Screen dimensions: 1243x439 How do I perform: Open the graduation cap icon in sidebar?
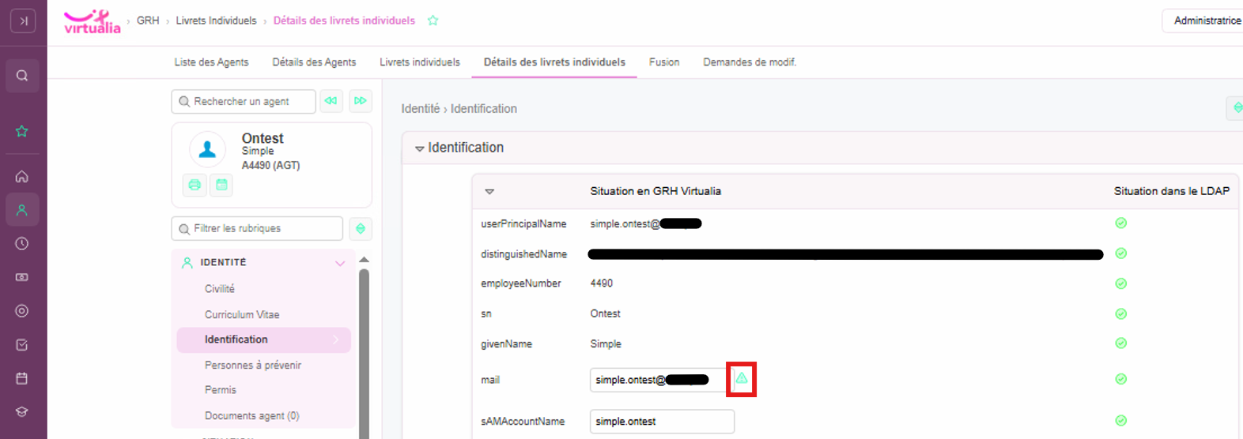point(22,412)
